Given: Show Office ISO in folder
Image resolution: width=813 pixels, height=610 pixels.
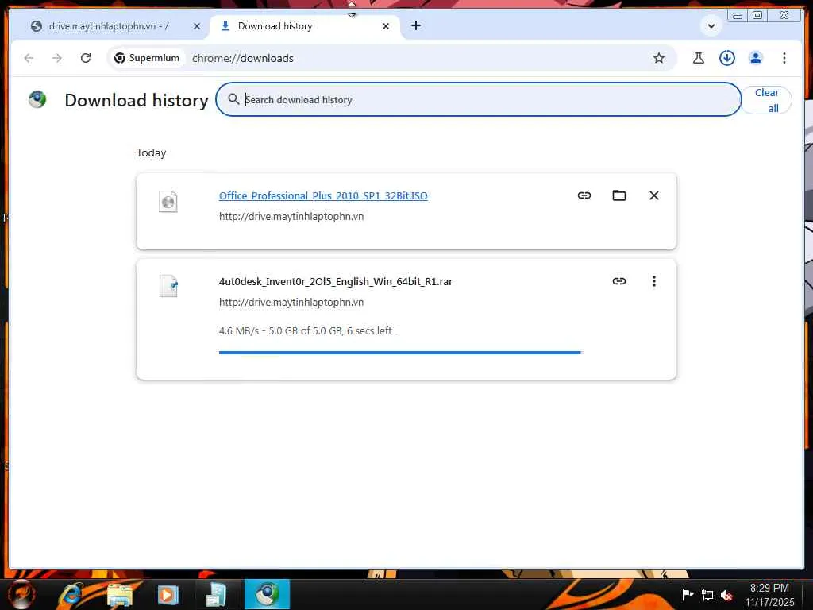Looking at the screenshot, I should tap(619, 195).
